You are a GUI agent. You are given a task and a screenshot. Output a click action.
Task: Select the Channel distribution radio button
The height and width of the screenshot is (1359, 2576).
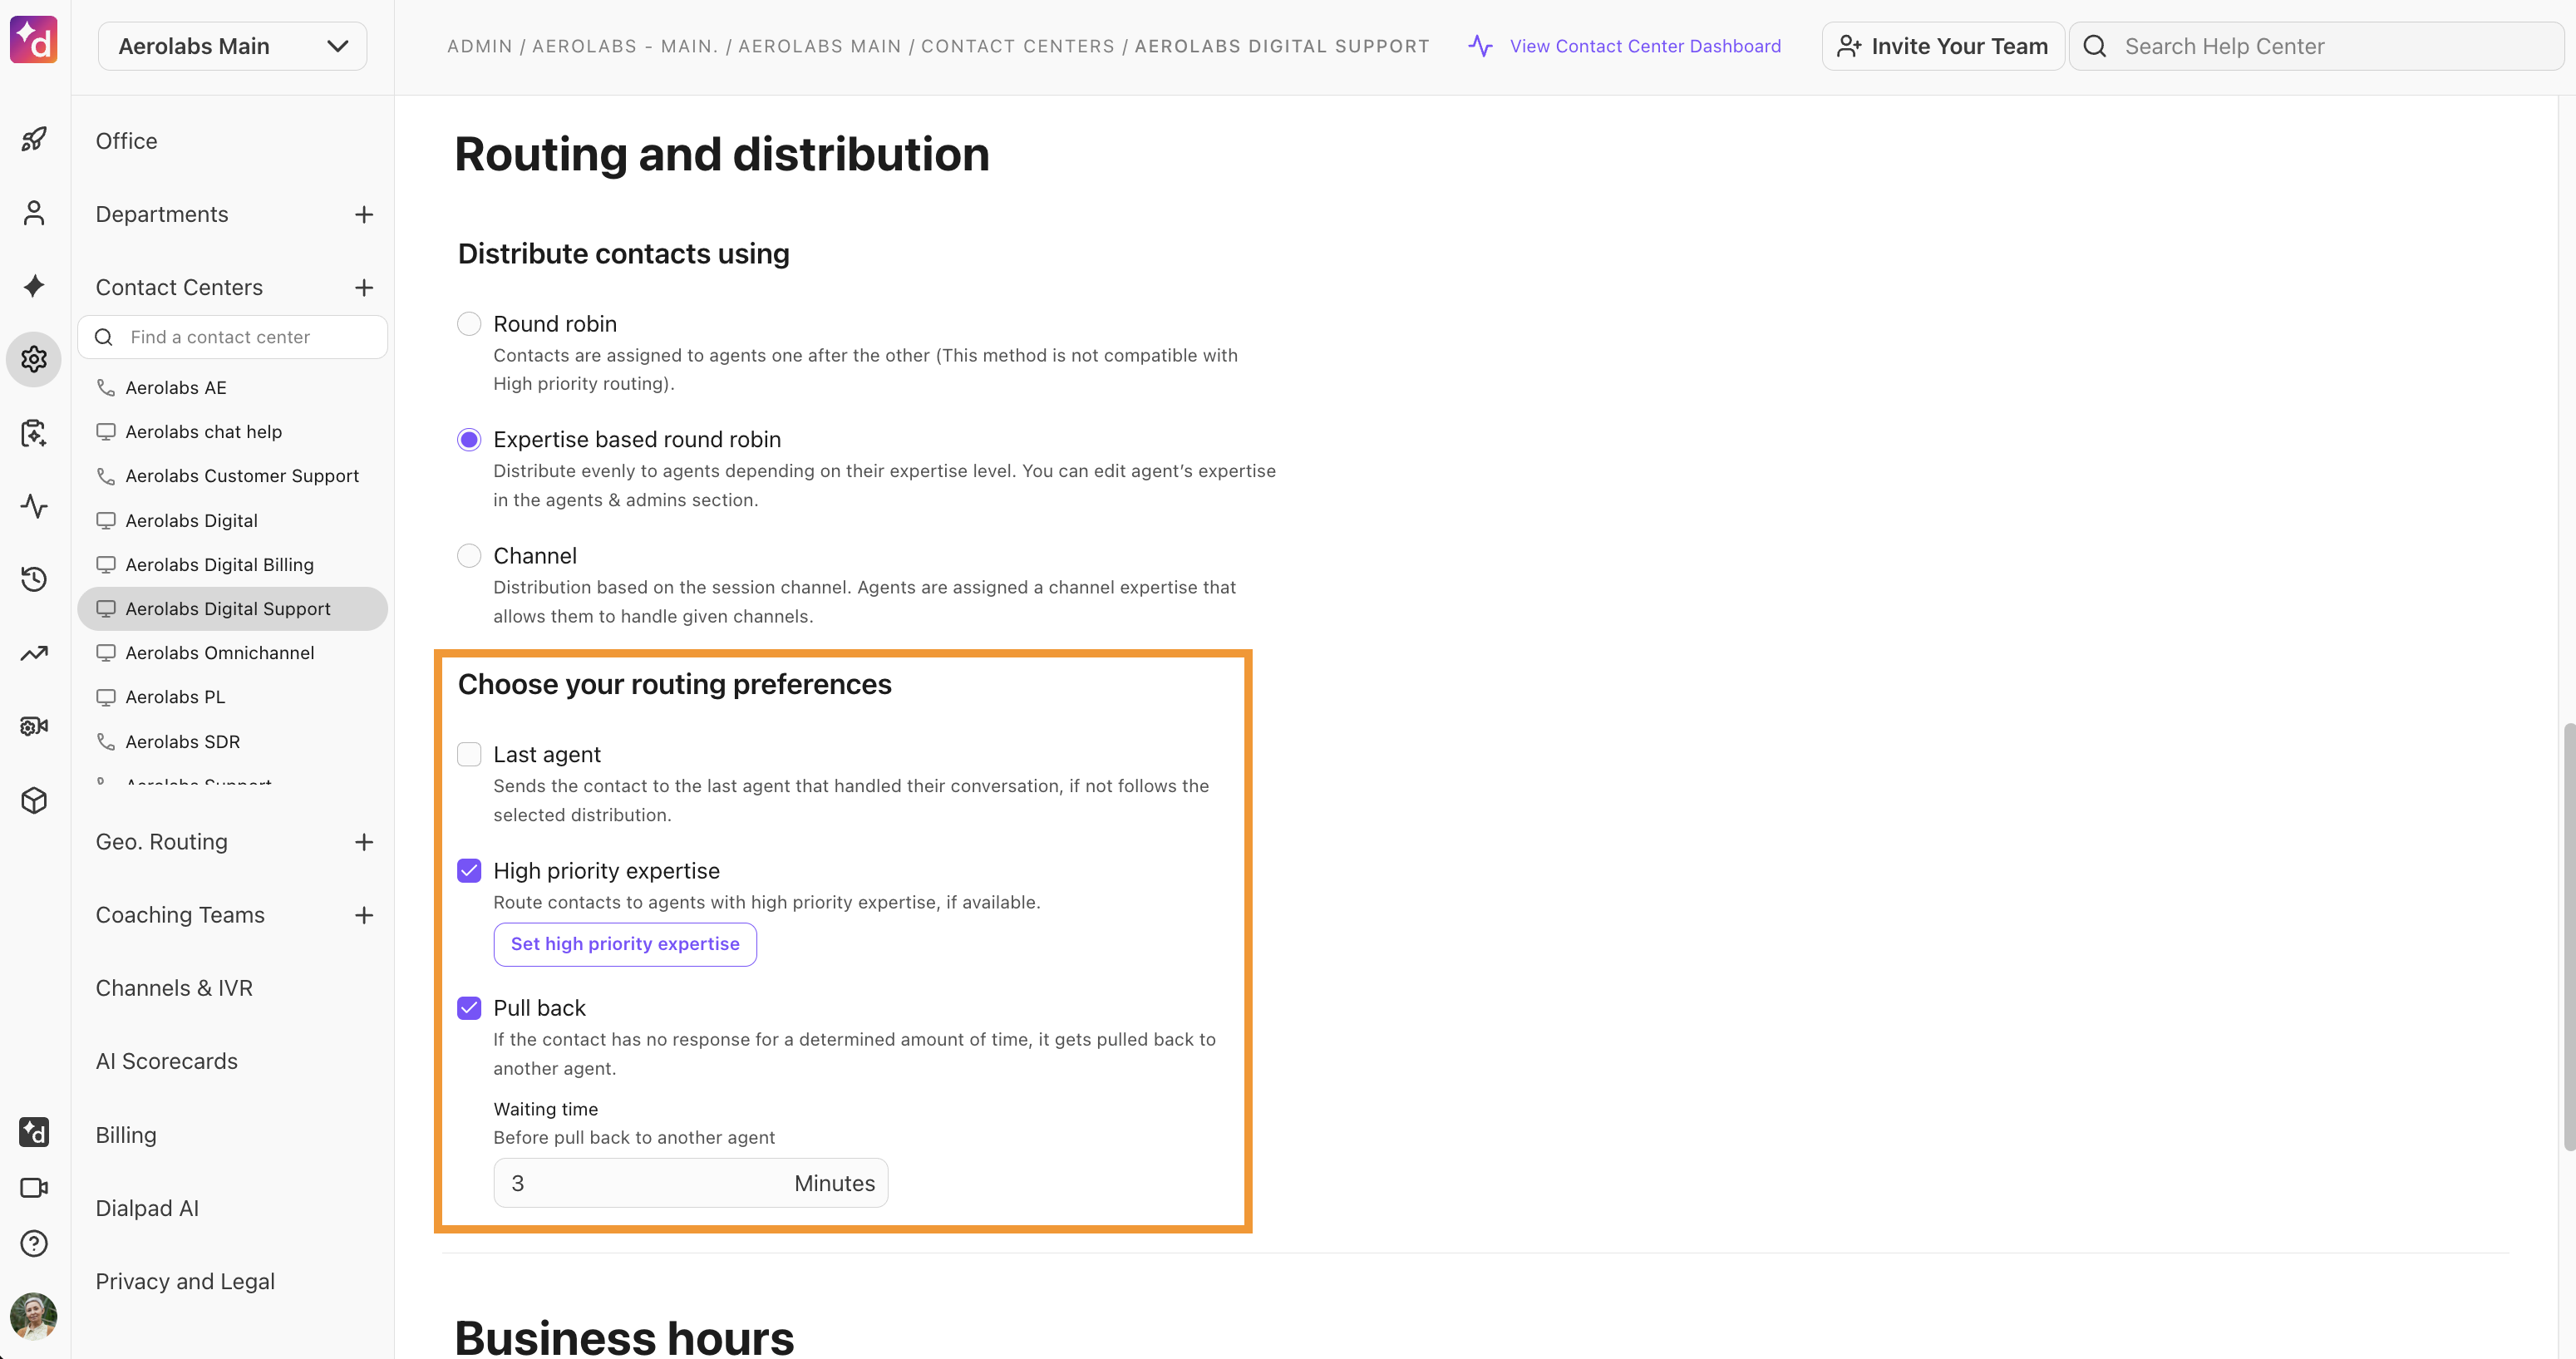pyautogui.click(x=469, y=556)
